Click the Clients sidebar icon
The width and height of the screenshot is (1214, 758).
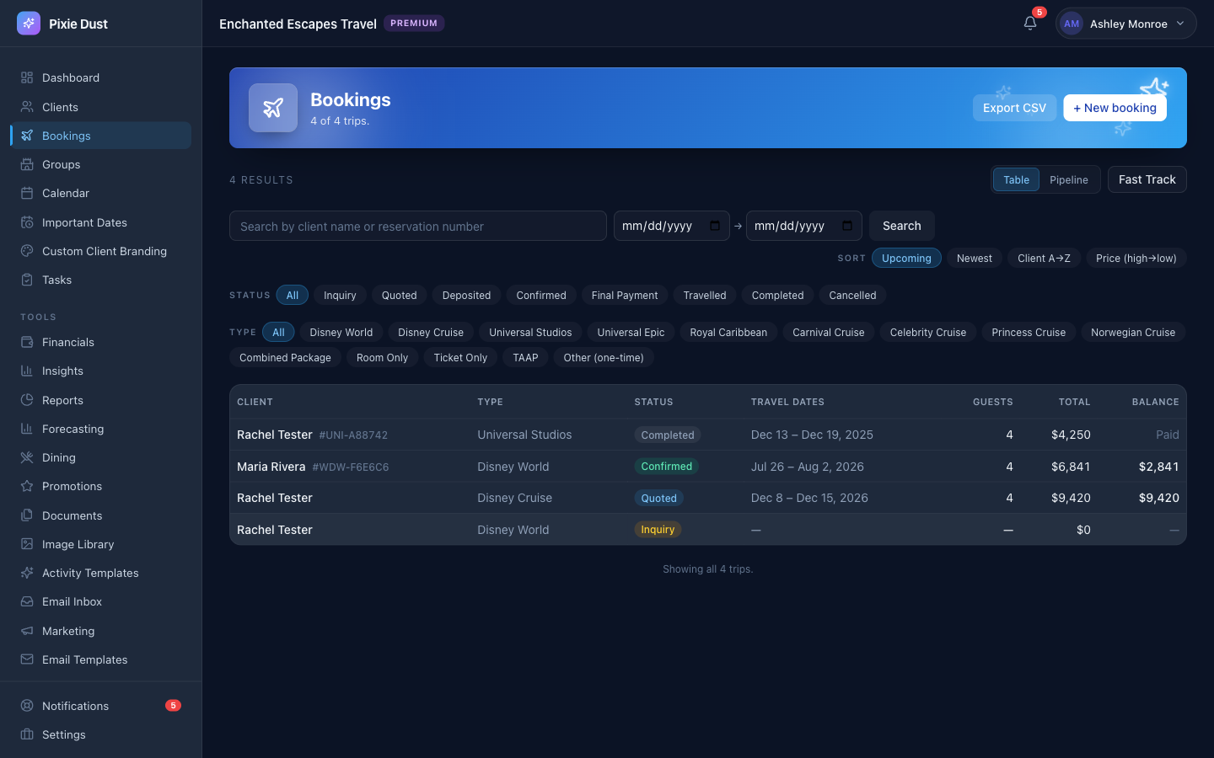[x=27, y=107]
